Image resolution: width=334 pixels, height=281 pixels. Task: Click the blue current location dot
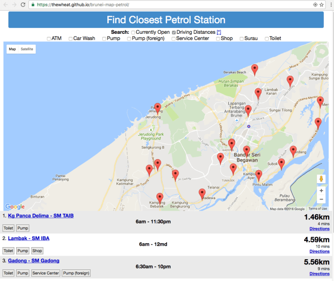[x=248, y=126]
